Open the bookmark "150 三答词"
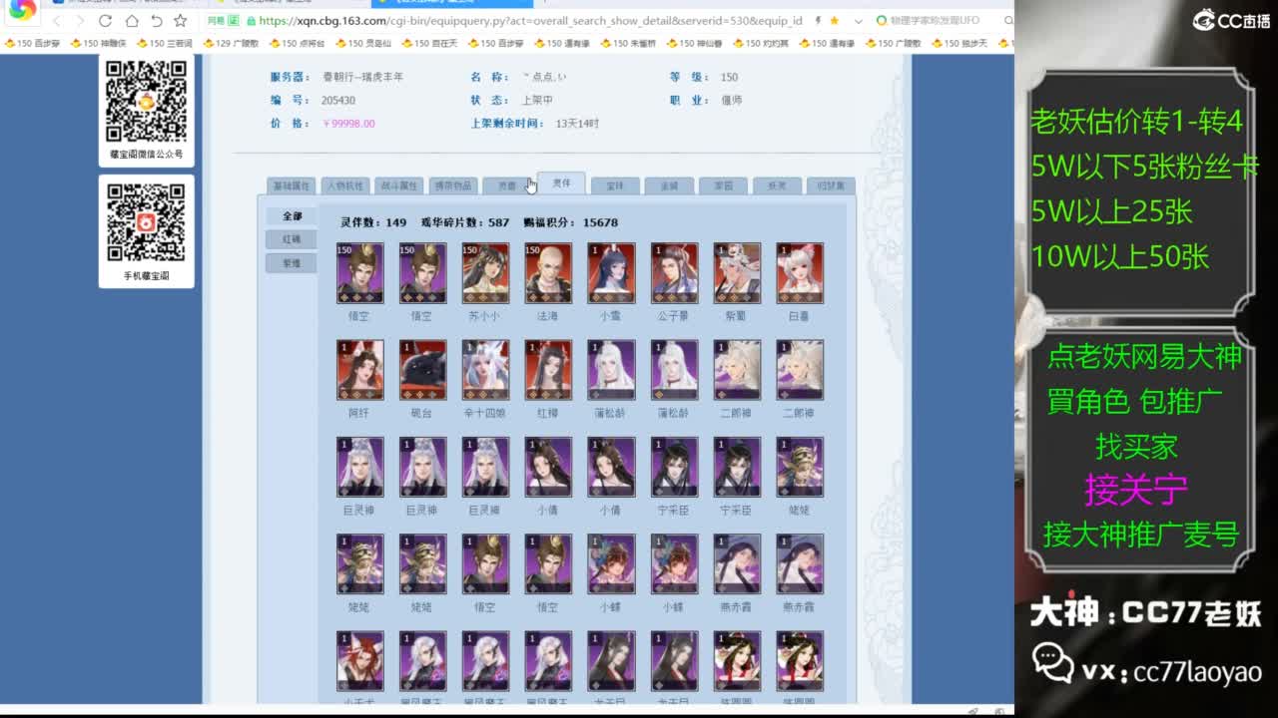The width and height of the screenshot is (1278, 718). click(164, 44)
